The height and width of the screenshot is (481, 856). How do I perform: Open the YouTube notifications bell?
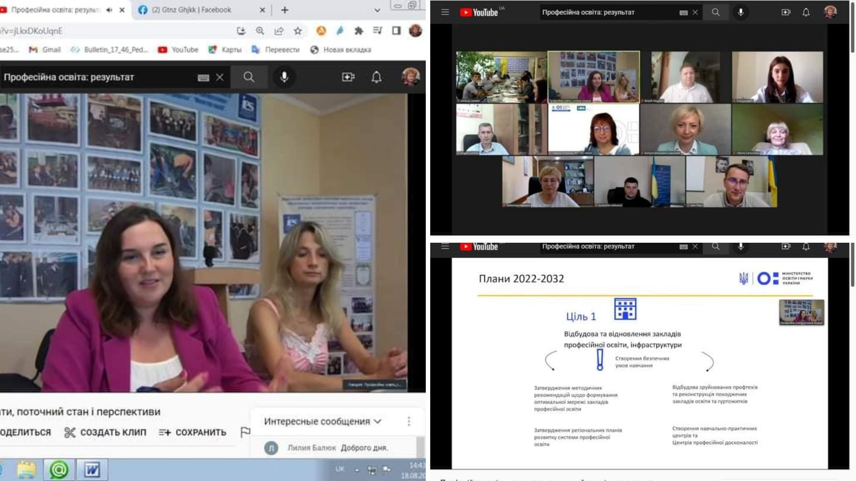(376, 77)
